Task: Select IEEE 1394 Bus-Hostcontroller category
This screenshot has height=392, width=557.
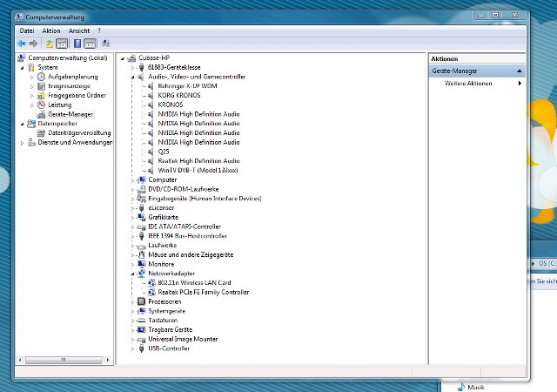Action: pyautogui.click(x=187, y=236)
